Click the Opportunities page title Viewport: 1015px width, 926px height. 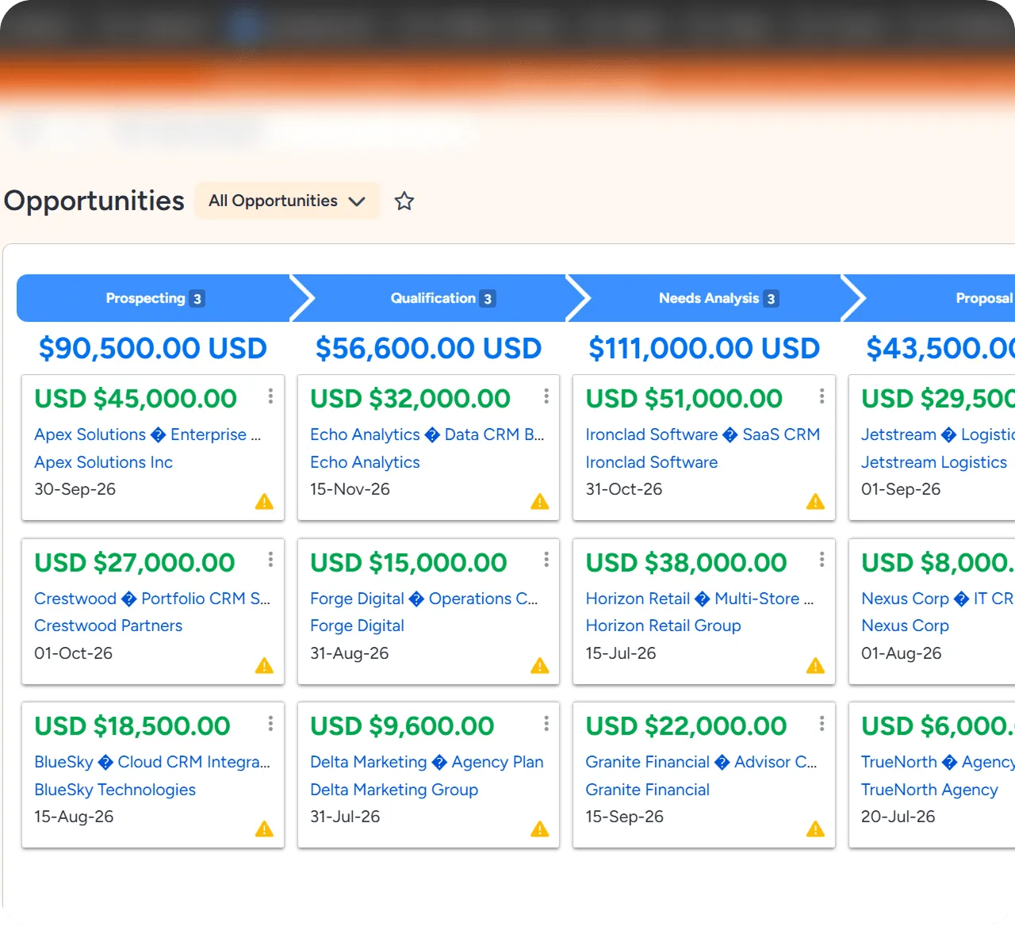(x=94, y=201)
